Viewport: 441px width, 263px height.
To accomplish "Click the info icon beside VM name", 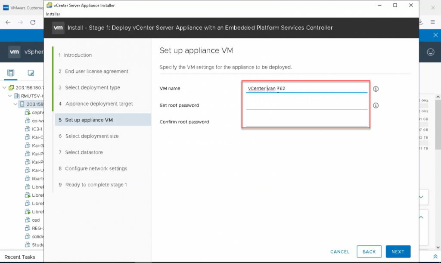I will pyautogui.click(x=376, y=89).
